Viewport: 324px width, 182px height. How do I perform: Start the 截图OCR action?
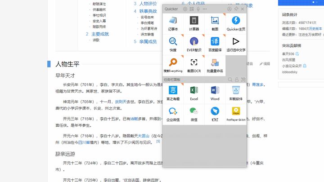click(x=194, y=66)
